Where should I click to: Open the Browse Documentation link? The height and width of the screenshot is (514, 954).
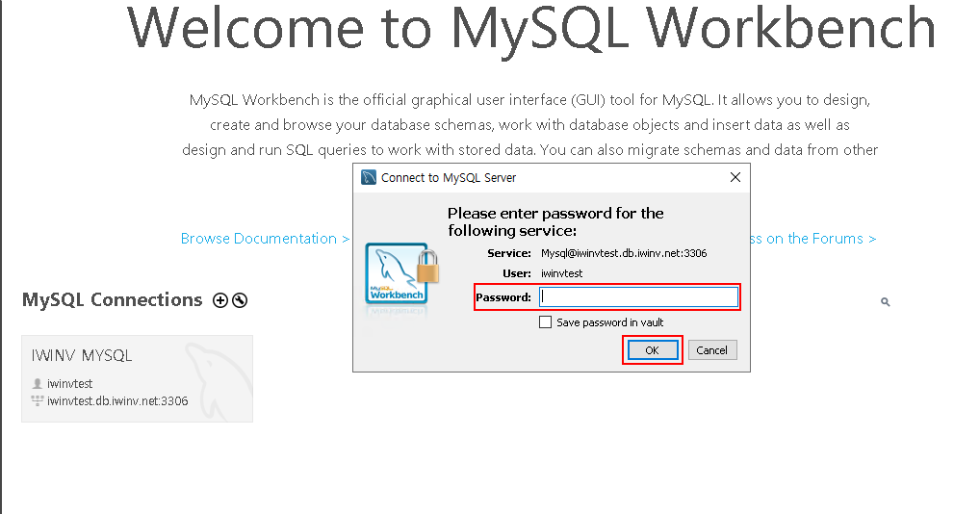[266, 239]
